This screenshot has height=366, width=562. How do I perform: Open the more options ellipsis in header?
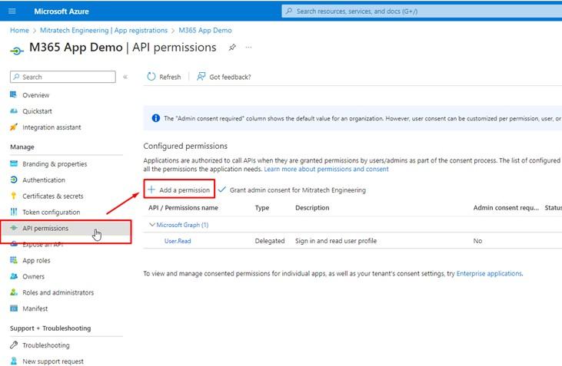(248, 48)
